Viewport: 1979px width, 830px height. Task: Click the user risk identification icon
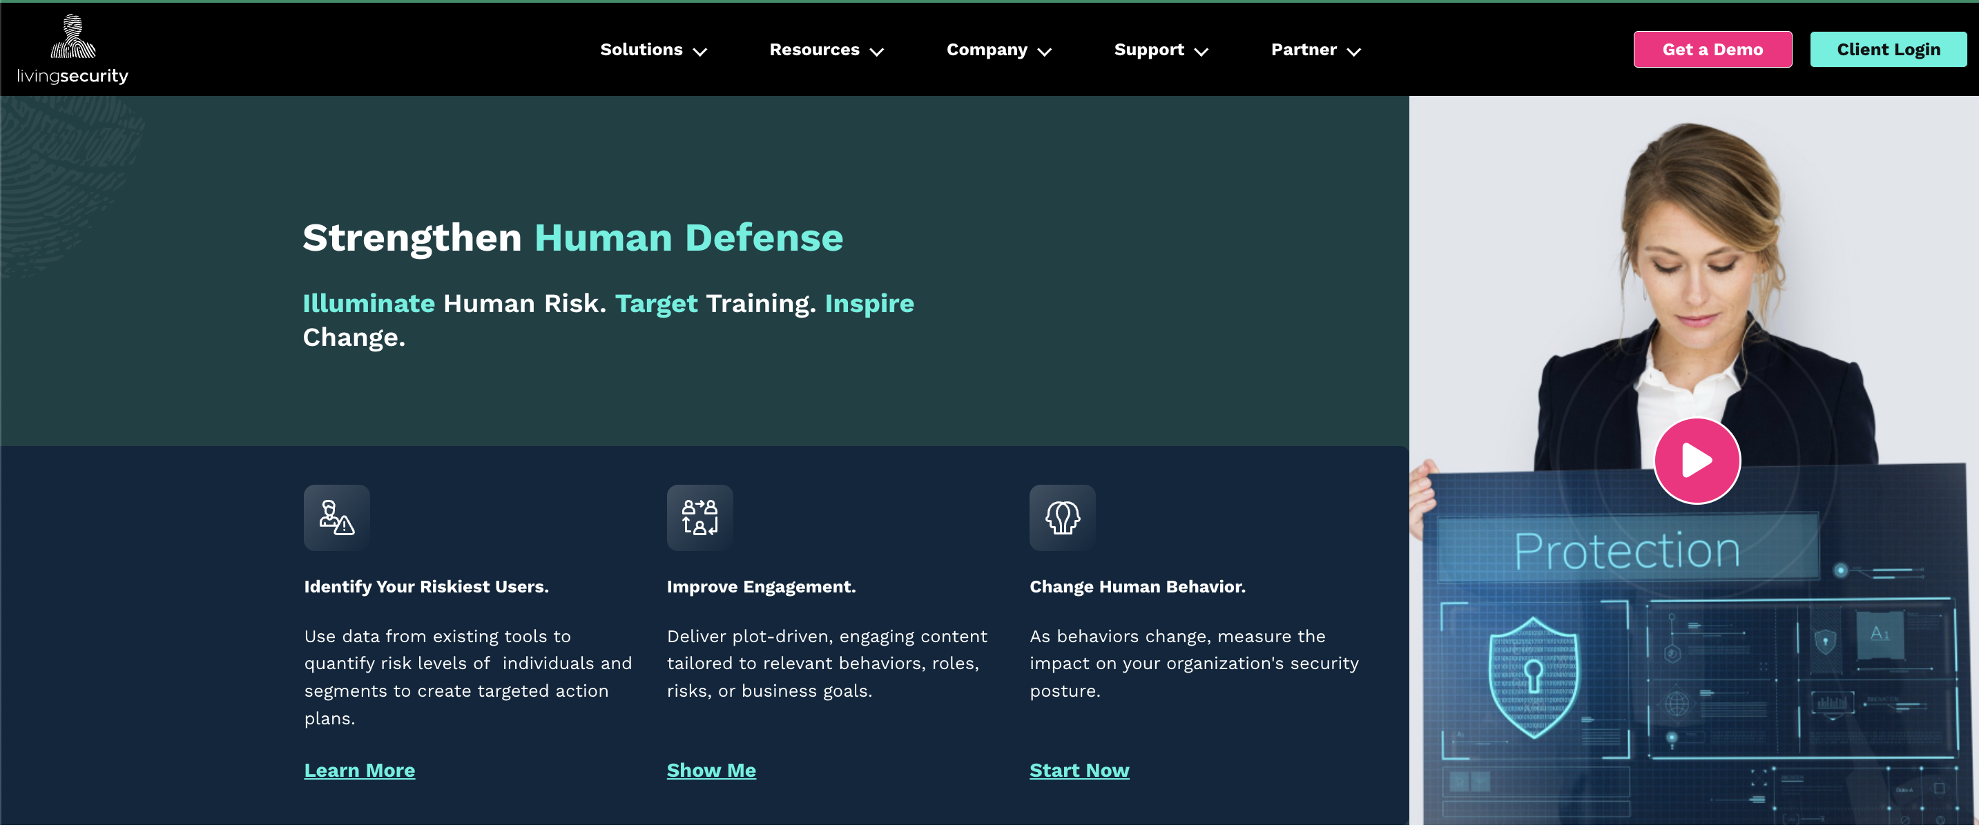click(334, 517)
